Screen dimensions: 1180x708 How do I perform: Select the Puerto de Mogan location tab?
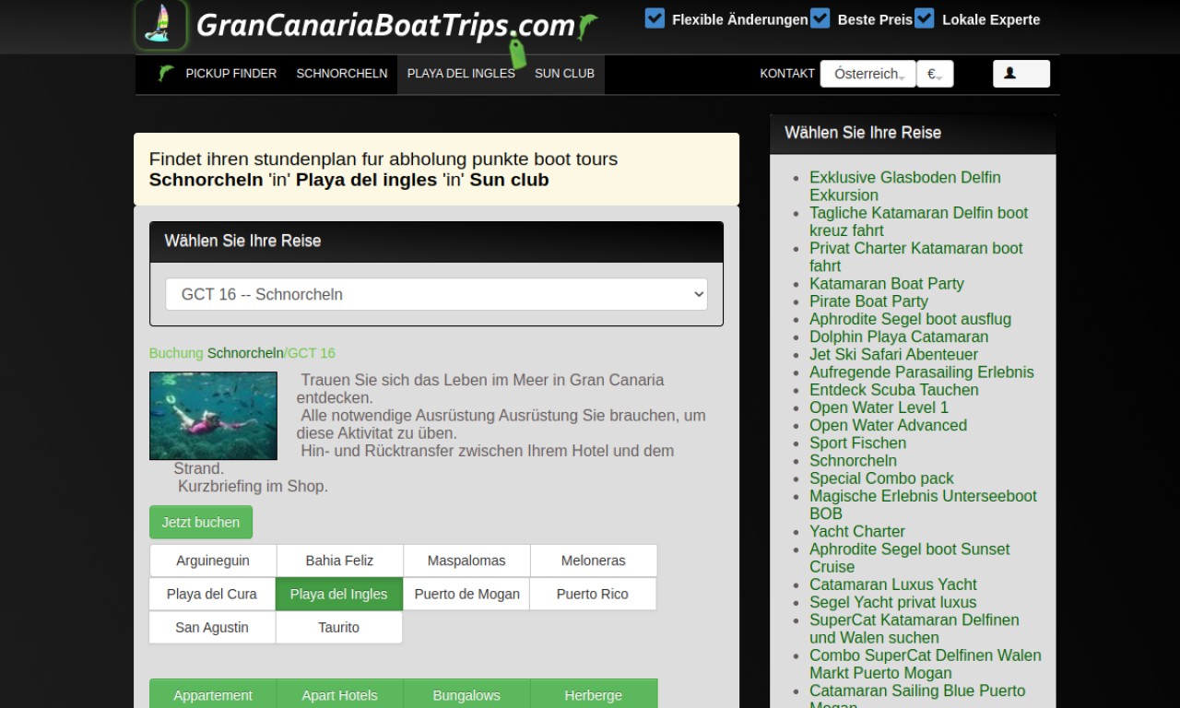click(466, 594)
